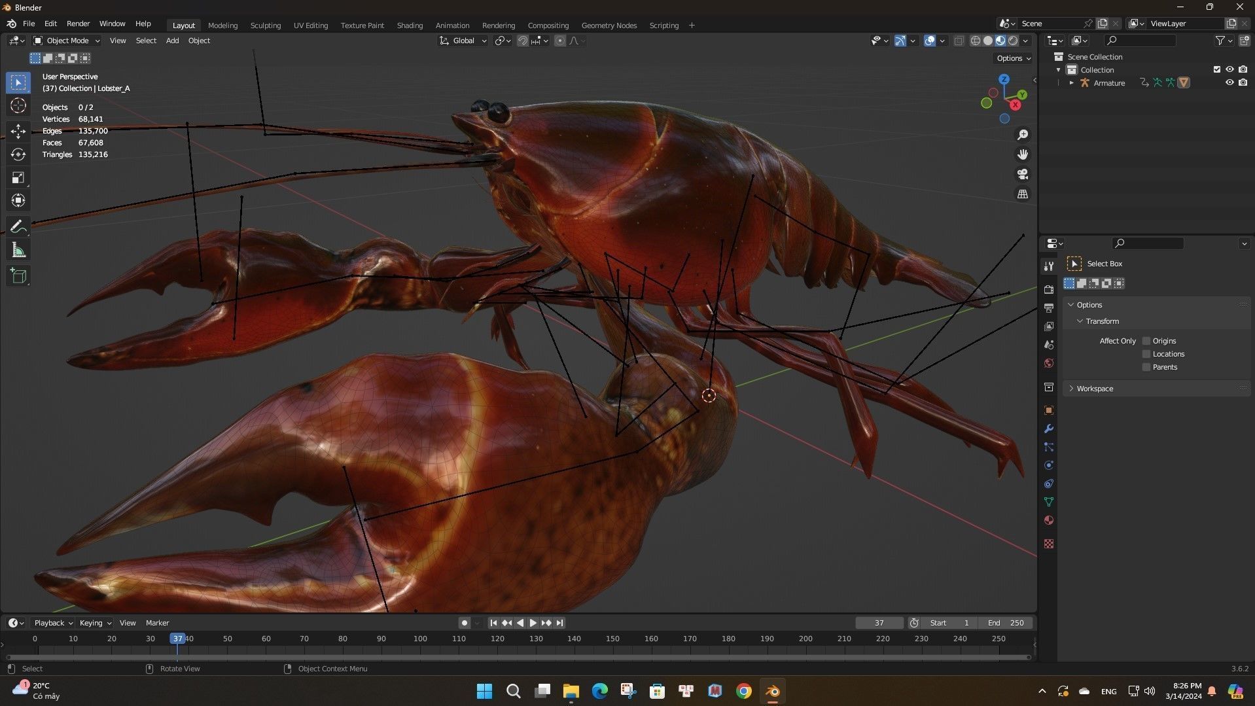The image size is (1255, 706).
Task: Play the animation forward
Action: coord(533,623)
